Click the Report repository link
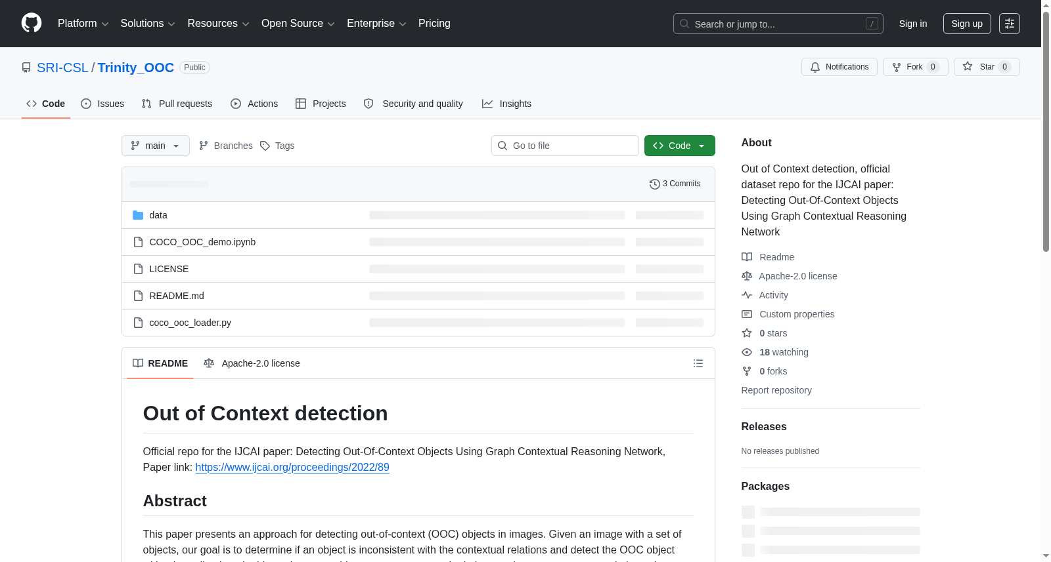The width and height of the screenshot is (1051, 562). (x=776, y=390)
